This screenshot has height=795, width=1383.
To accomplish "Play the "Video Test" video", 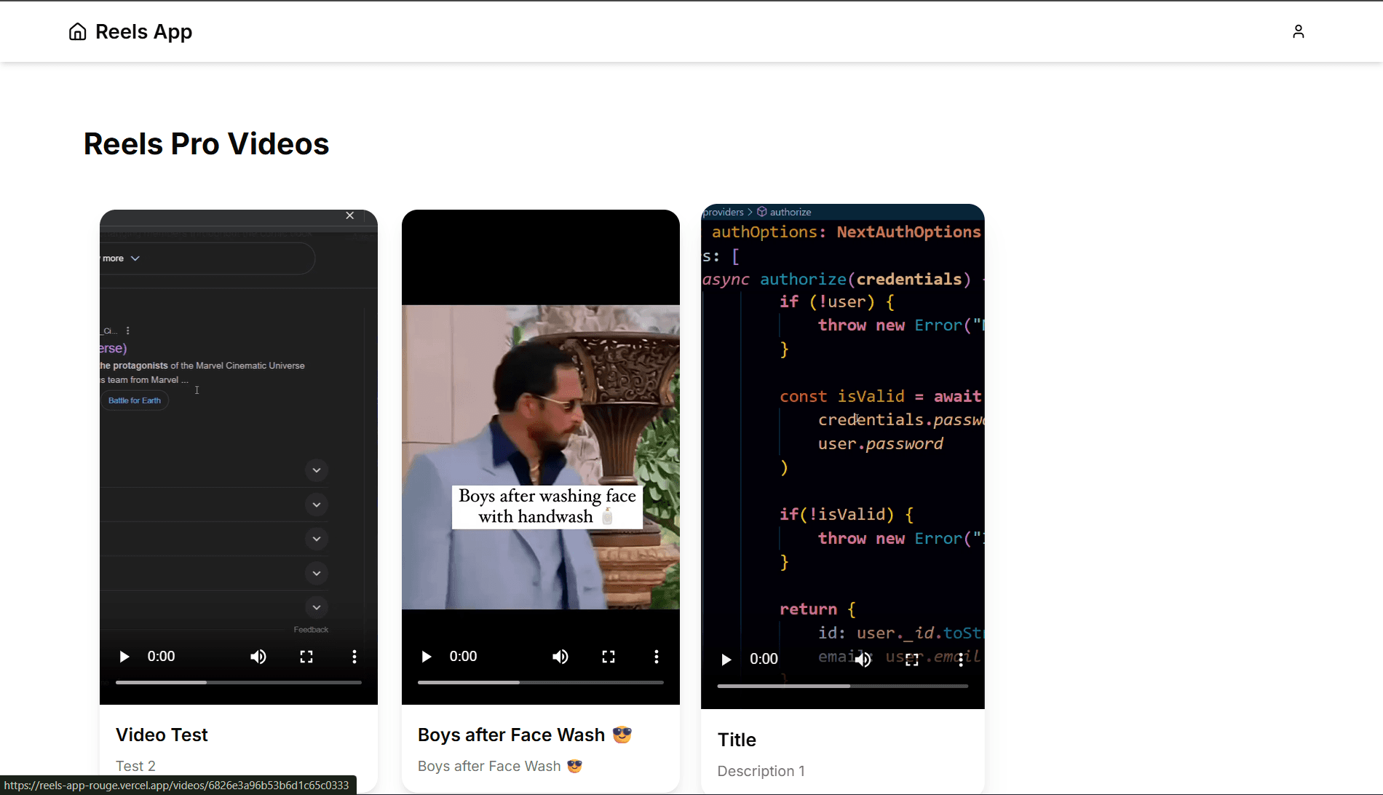I will click(124, 656).
